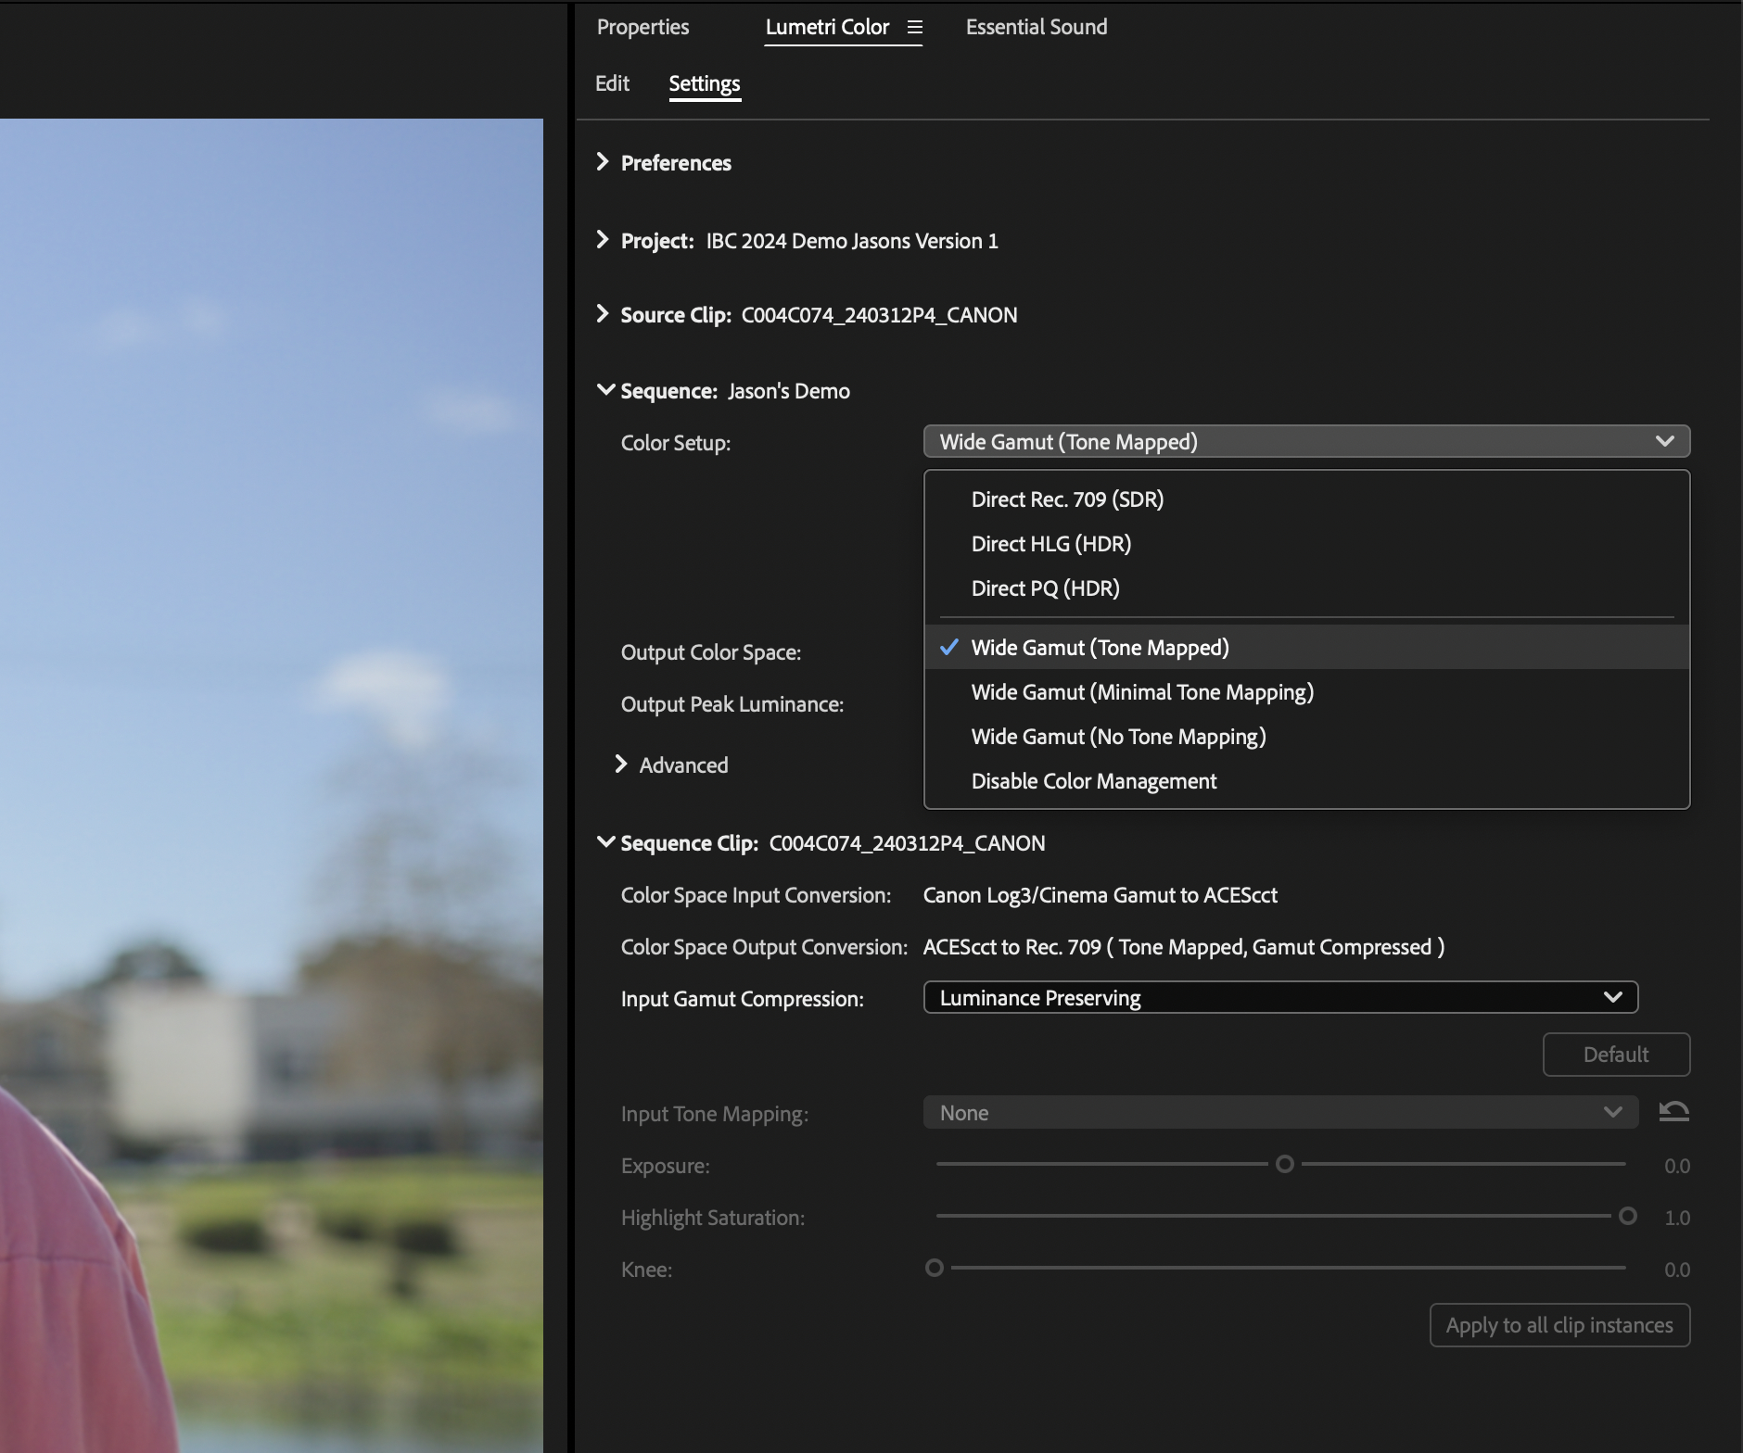Collapse the Sequence Jason's Demo section
The width and height of the screenshot is (1743, 1453).
605,390
